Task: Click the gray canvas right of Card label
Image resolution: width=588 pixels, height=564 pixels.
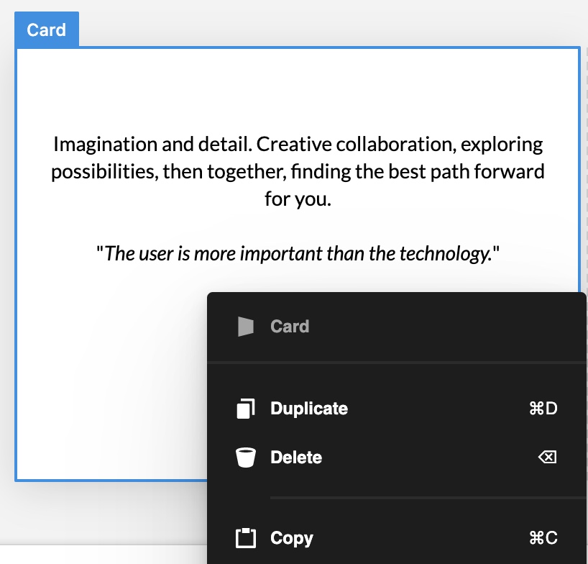Action: 323,25
